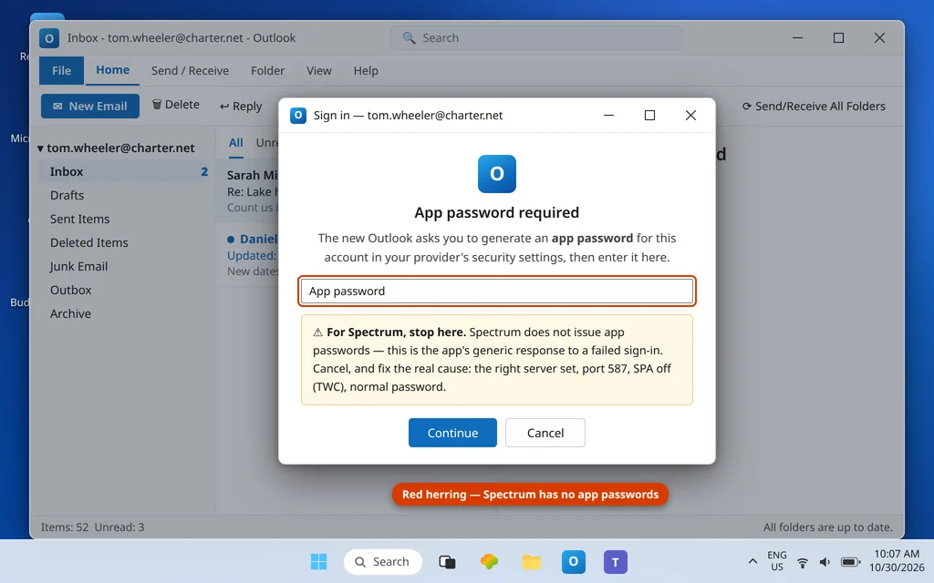Image resolution: width=934 pixels, height=583 pixels.
Task: Cancel the app password dialog
Action: [x=545, y=433]
